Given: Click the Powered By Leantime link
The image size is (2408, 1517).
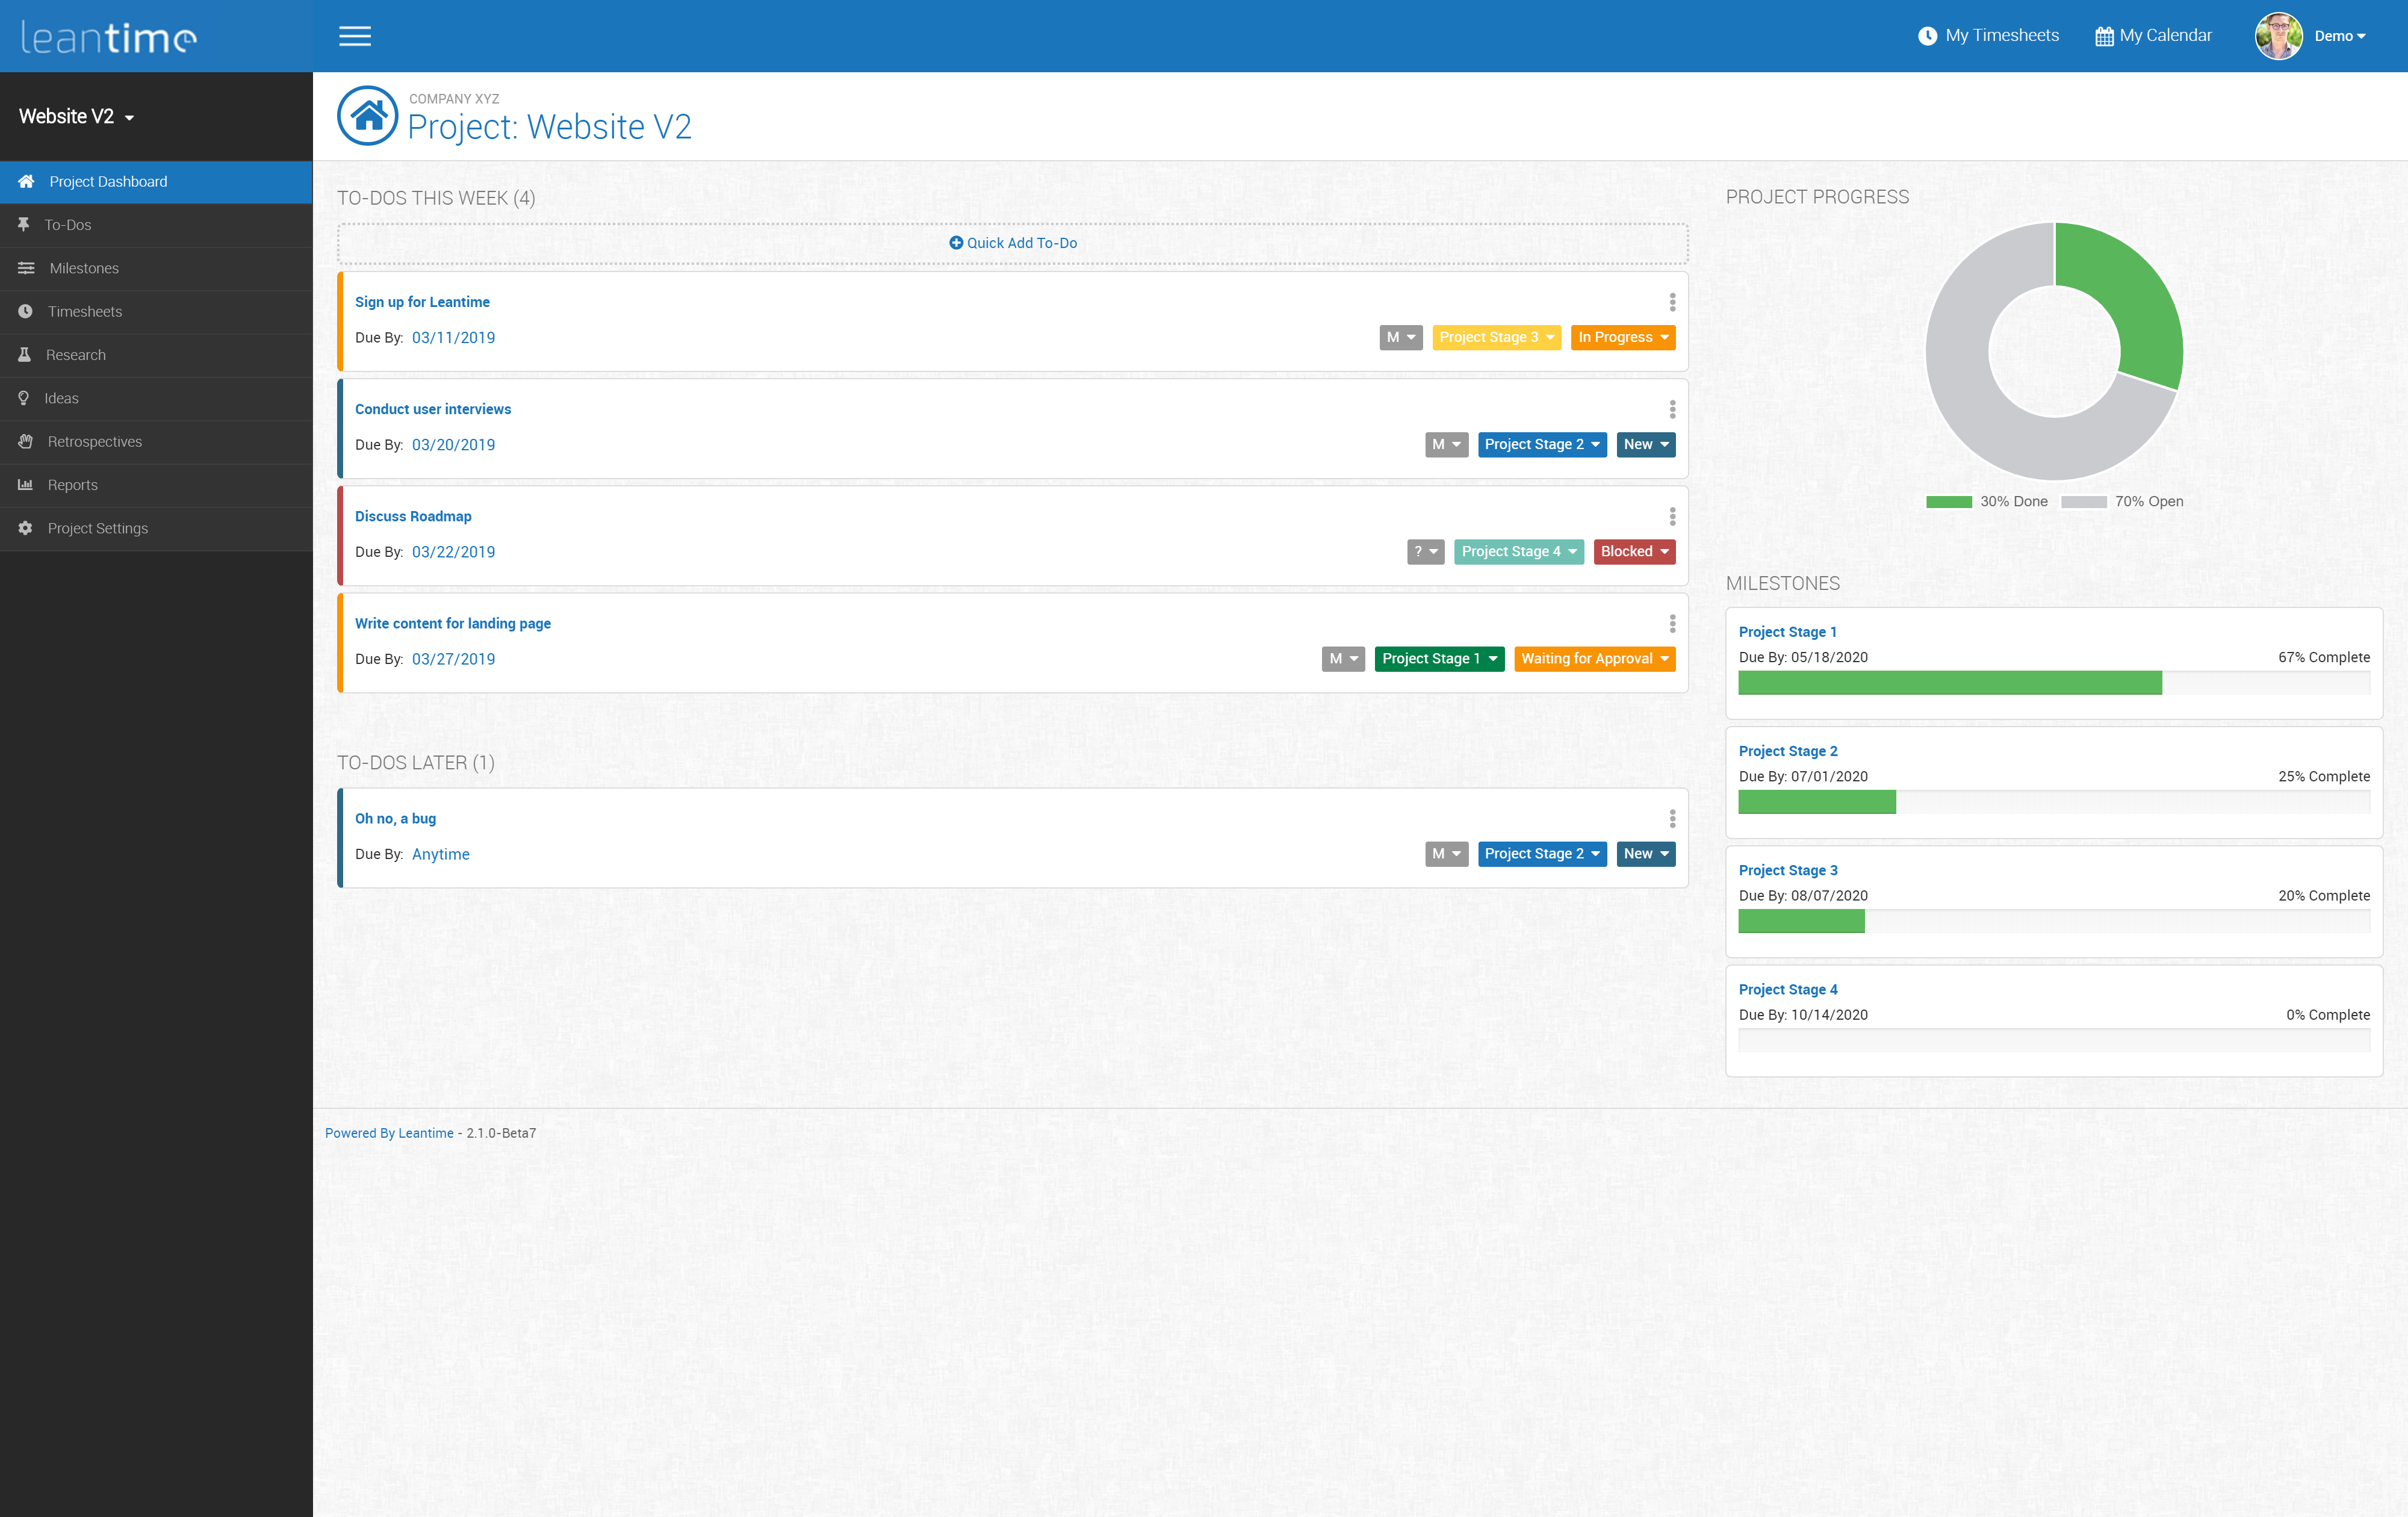Looking at the screenshot, I should coord(389,1133).
